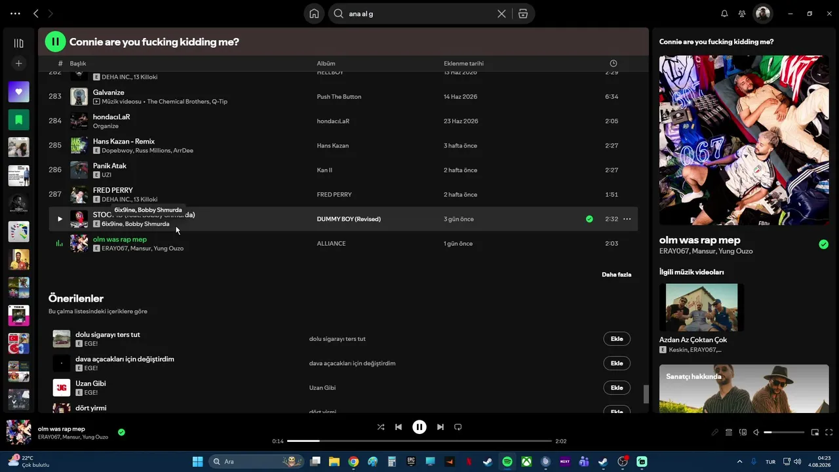Open the playing track olm was rap mep
Screen dimensions: 839x472
[120, 239]
